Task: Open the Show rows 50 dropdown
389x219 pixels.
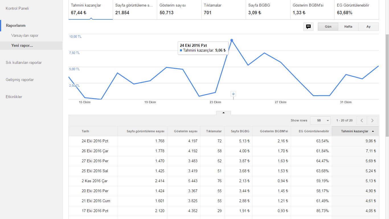Action: (x=320, y=120)
